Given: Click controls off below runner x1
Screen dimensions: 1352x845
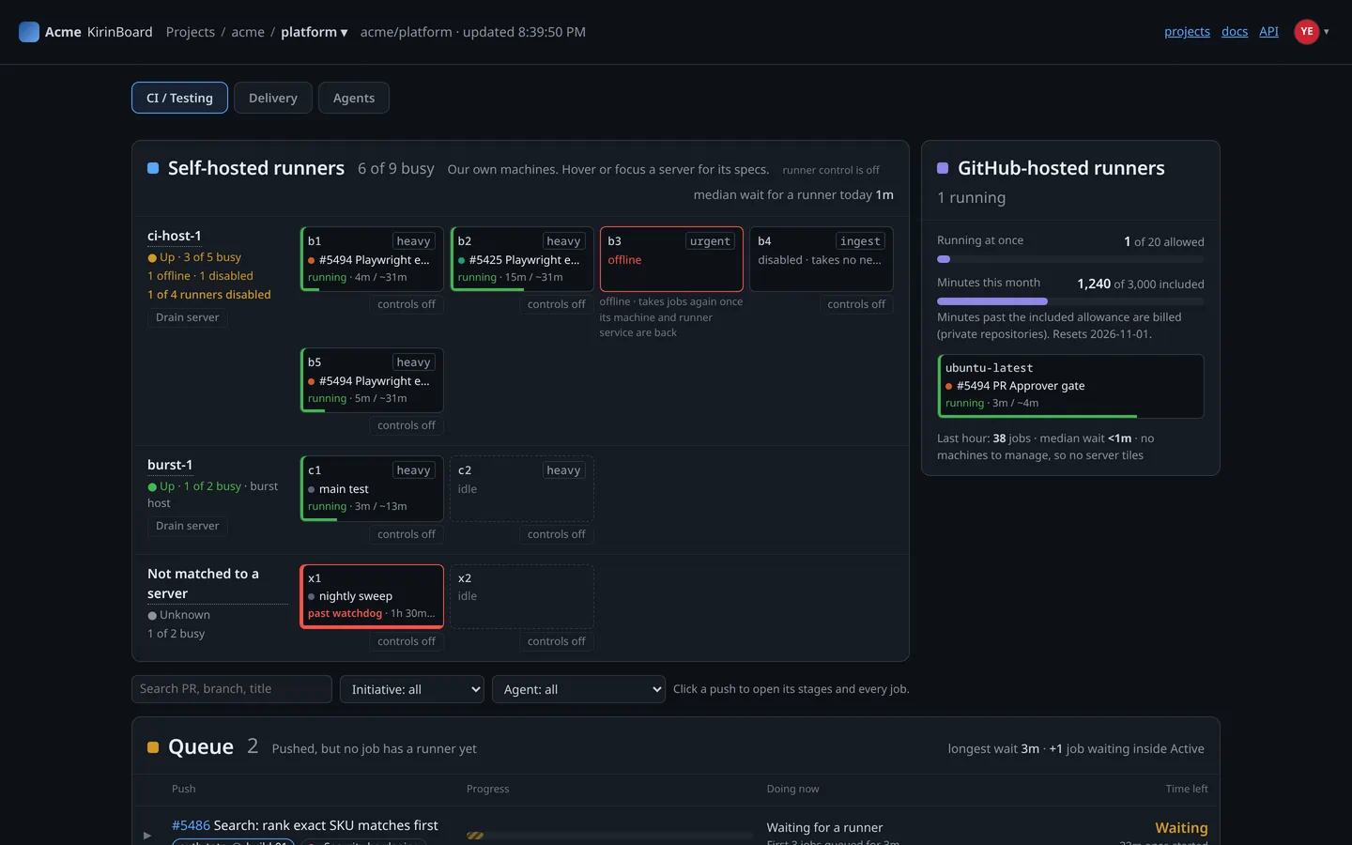Looking at the screenshot, I should click(x=407, y=641).
